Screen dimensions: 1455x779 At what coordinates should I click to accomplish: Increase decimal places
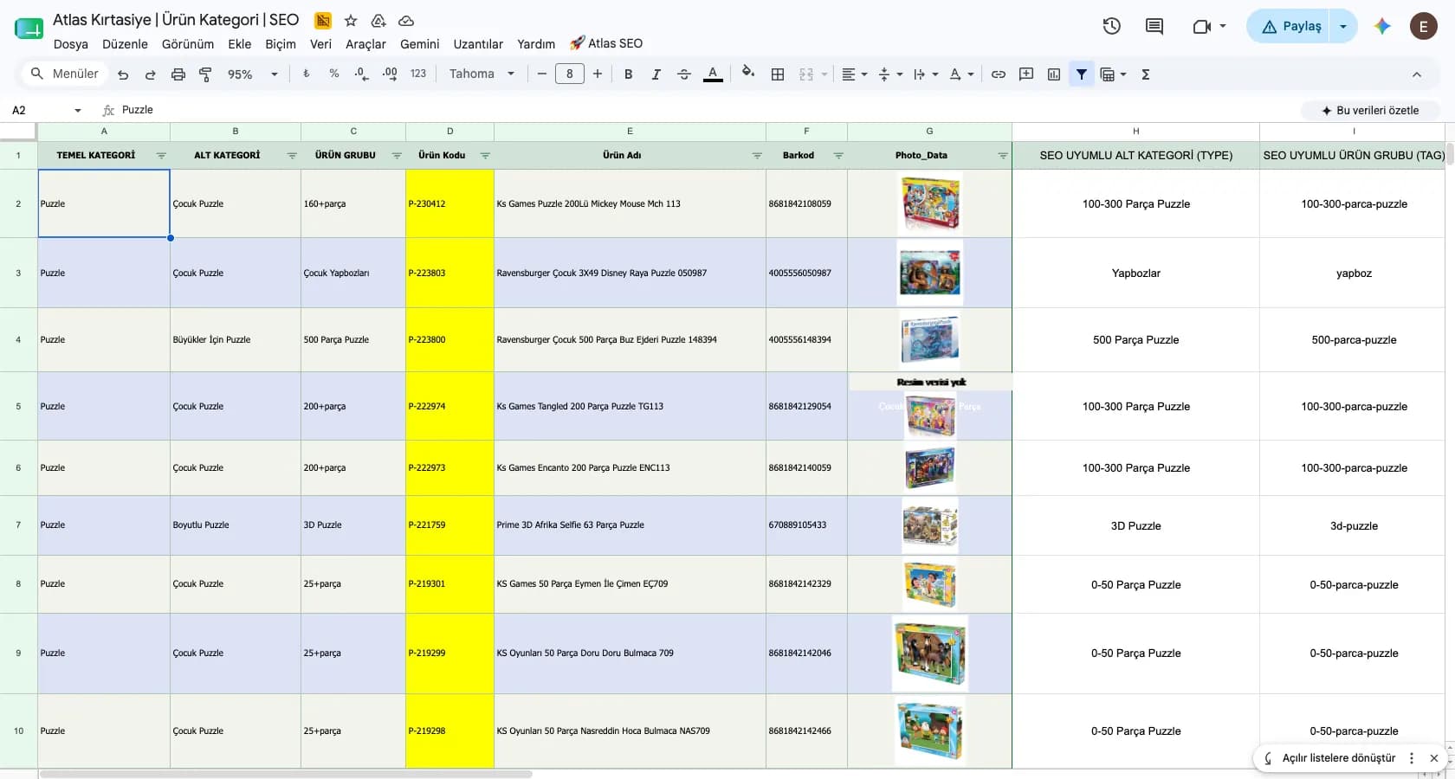[390, 74]
